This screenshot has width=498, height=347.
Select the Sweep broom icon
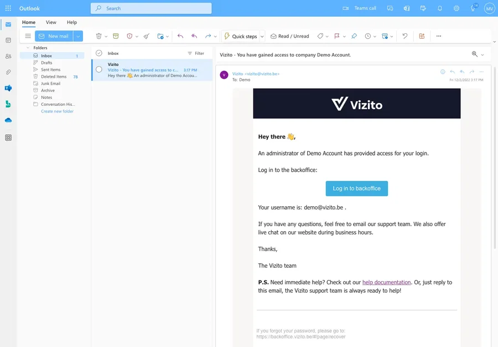(146, 35)
